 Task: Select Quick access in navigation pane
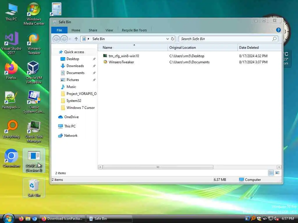point(74,52)
